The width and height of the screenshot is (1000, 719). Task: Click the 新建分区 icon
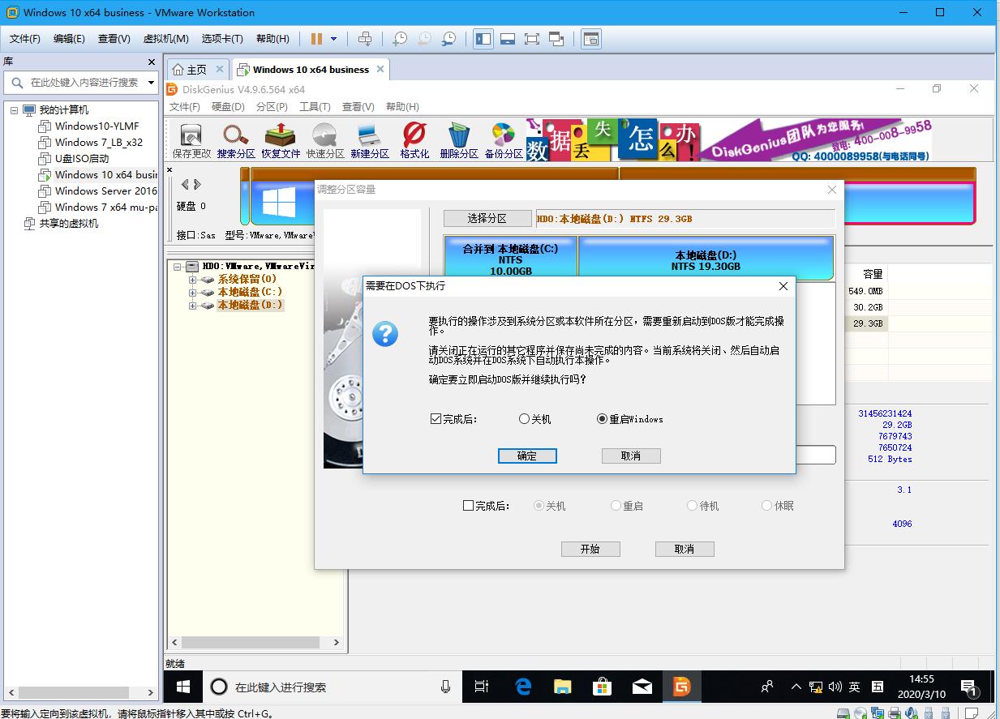(368, 138)
